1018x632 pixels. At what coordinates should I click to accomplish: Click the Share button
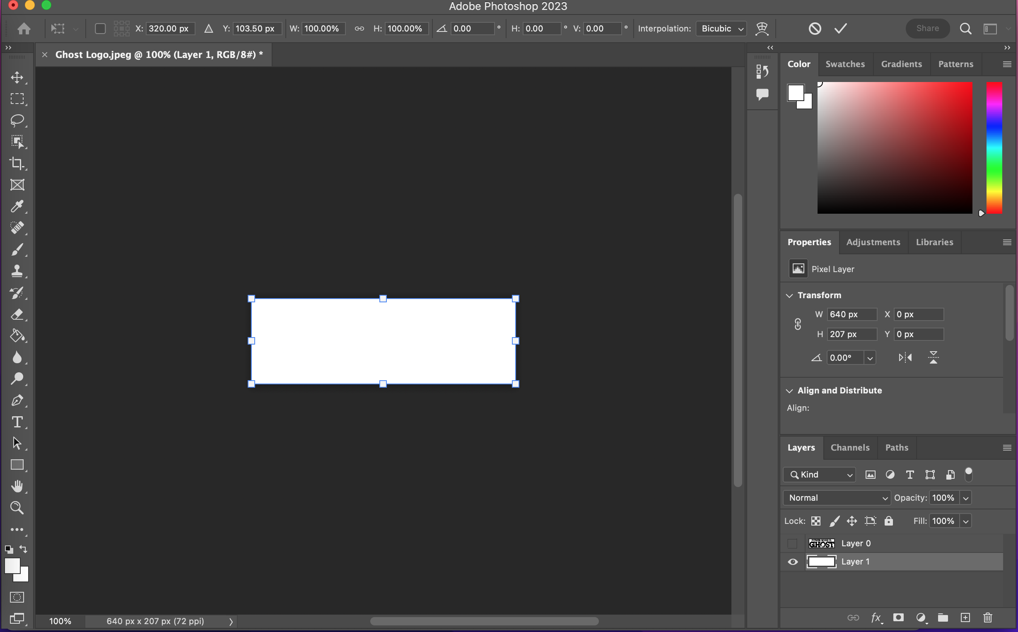point(927,28)
